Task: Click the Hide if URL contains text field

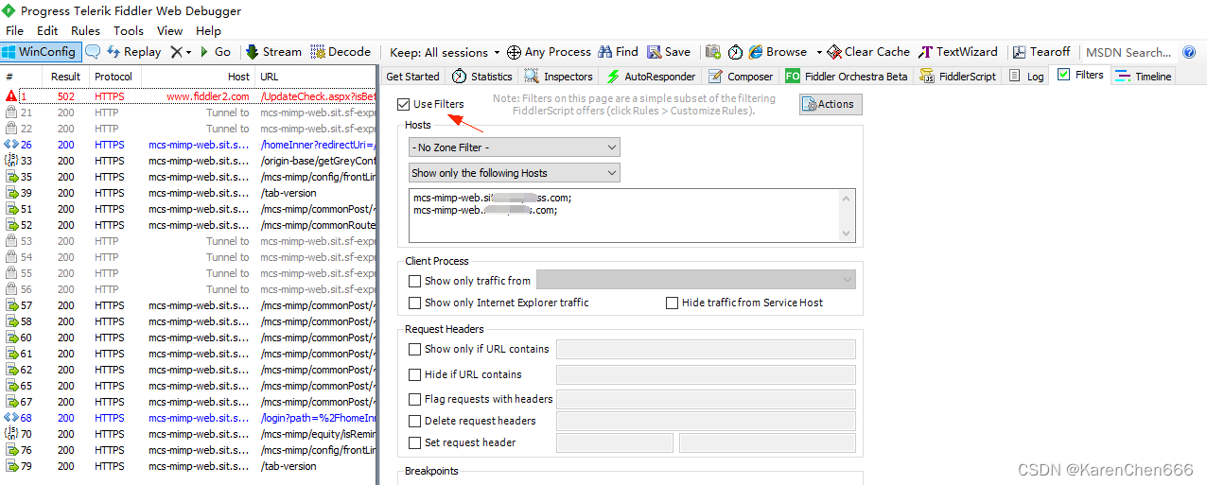Action: [706, 374]
